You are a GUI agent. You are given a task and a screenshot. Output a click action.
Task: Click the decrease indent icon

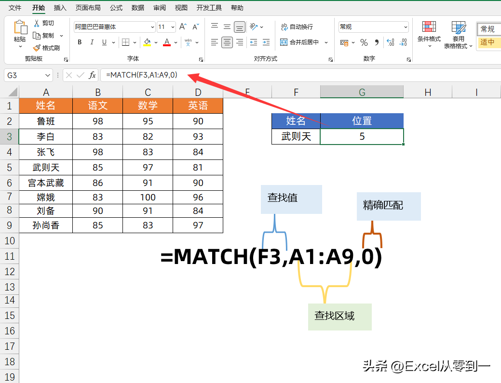click(254, 42)
